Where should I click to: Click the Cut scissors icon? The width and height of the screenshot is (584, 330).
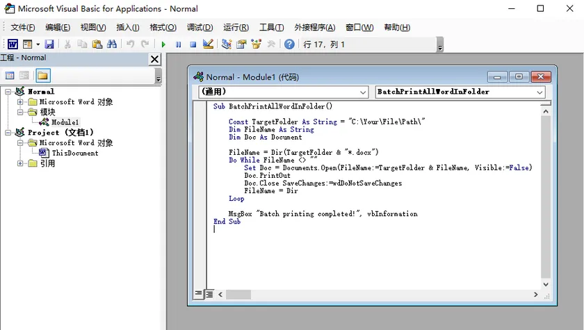click(x=67, y=44)
